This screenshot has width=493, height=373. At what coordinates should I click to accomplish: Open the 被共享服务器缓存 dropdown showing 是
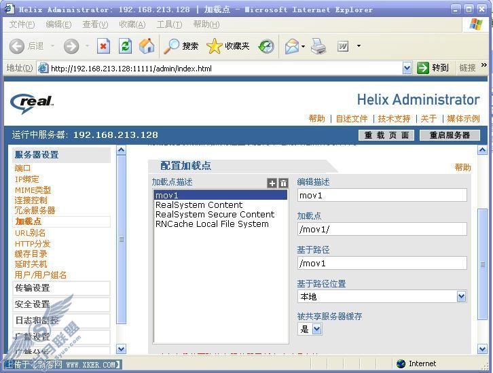pos(316,330)
